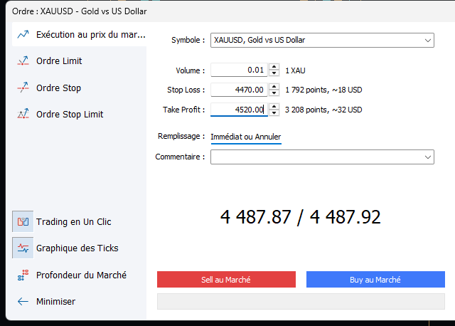Click the '1 792 points, ~18 USD' text
The height and width of the screenshot is (326, 455).
tap(323, 90)
